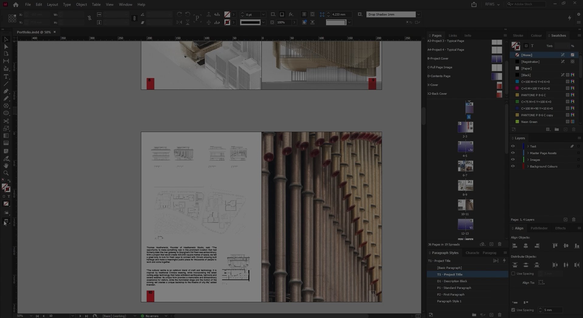This screenshot has height=318, width=583.
Task: Open the 4-5 spread thumbnail in Pages panel
Action: pos(465,147)
